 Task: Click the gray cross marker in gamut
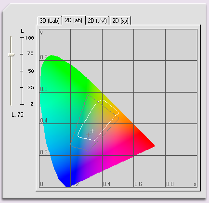(x=88, y=135)
